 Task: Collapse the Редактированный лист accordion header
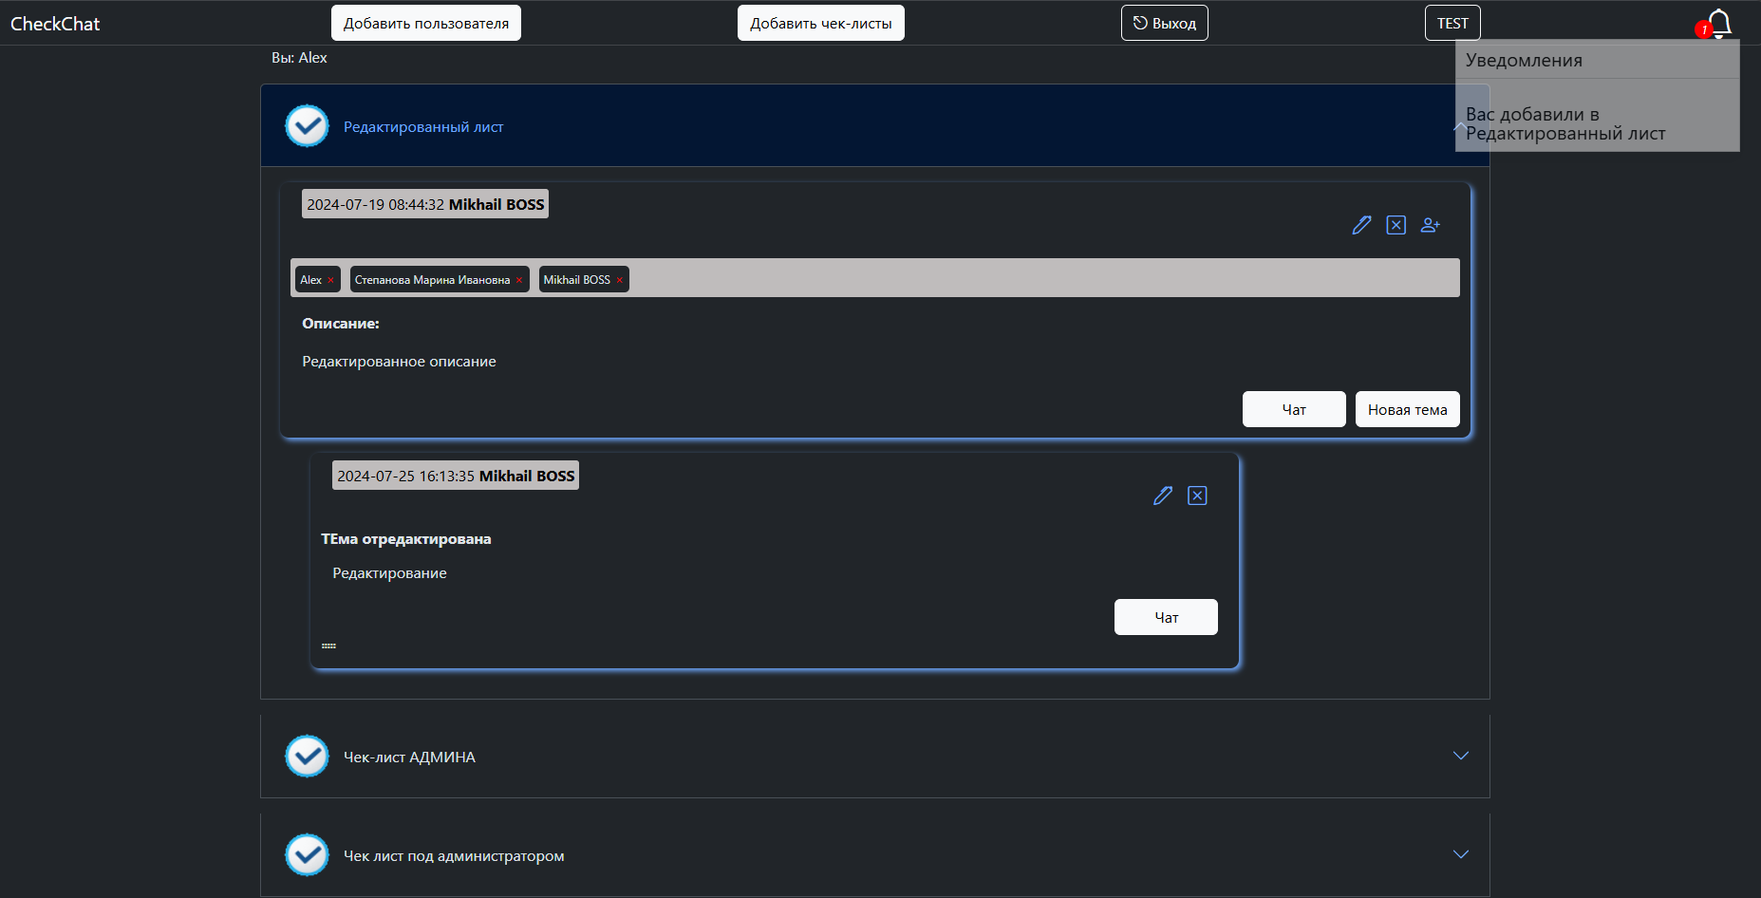pos(874,126)
